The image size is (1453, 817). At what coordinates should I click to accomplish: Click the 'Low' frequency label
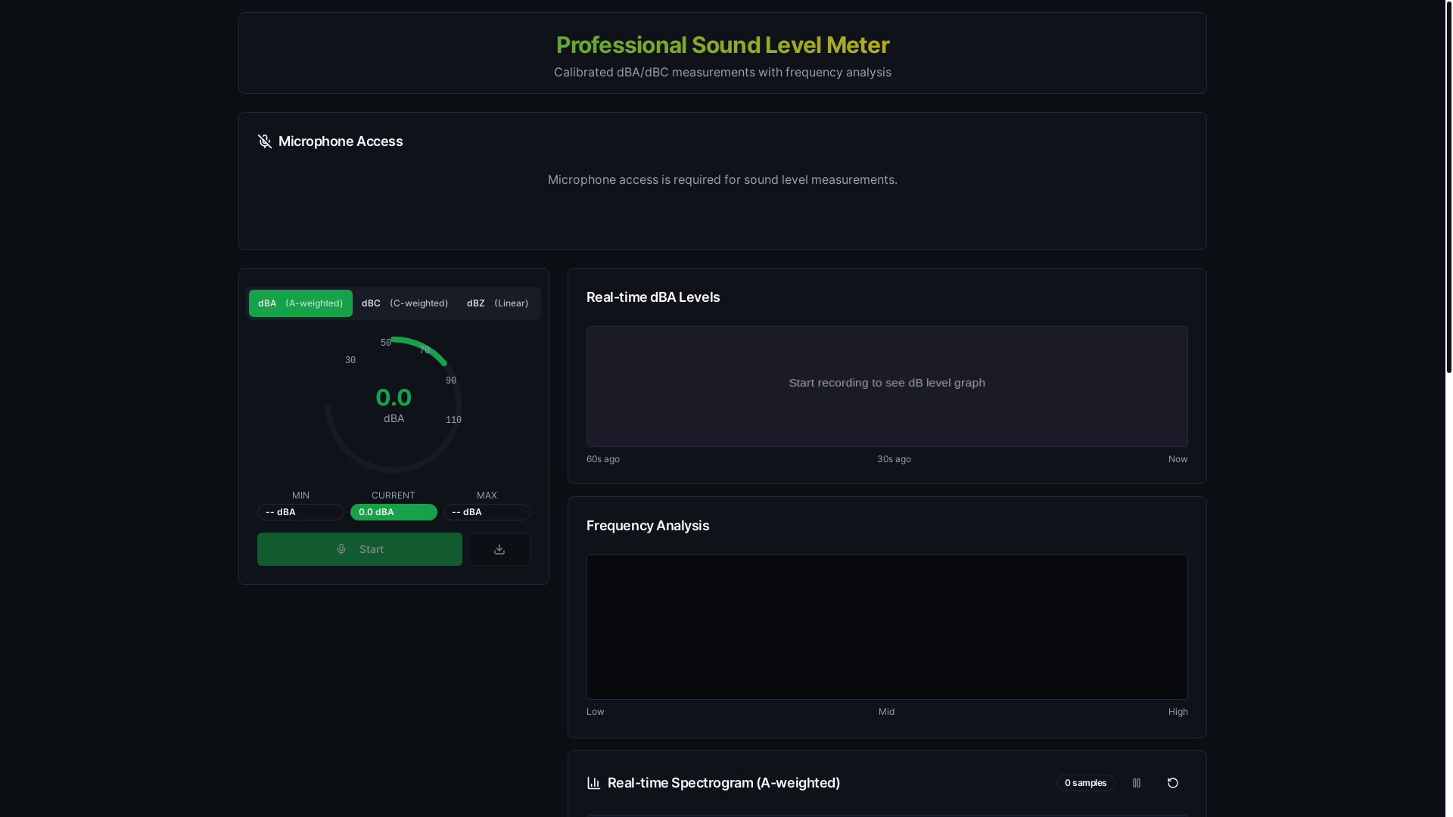(596, 712)
